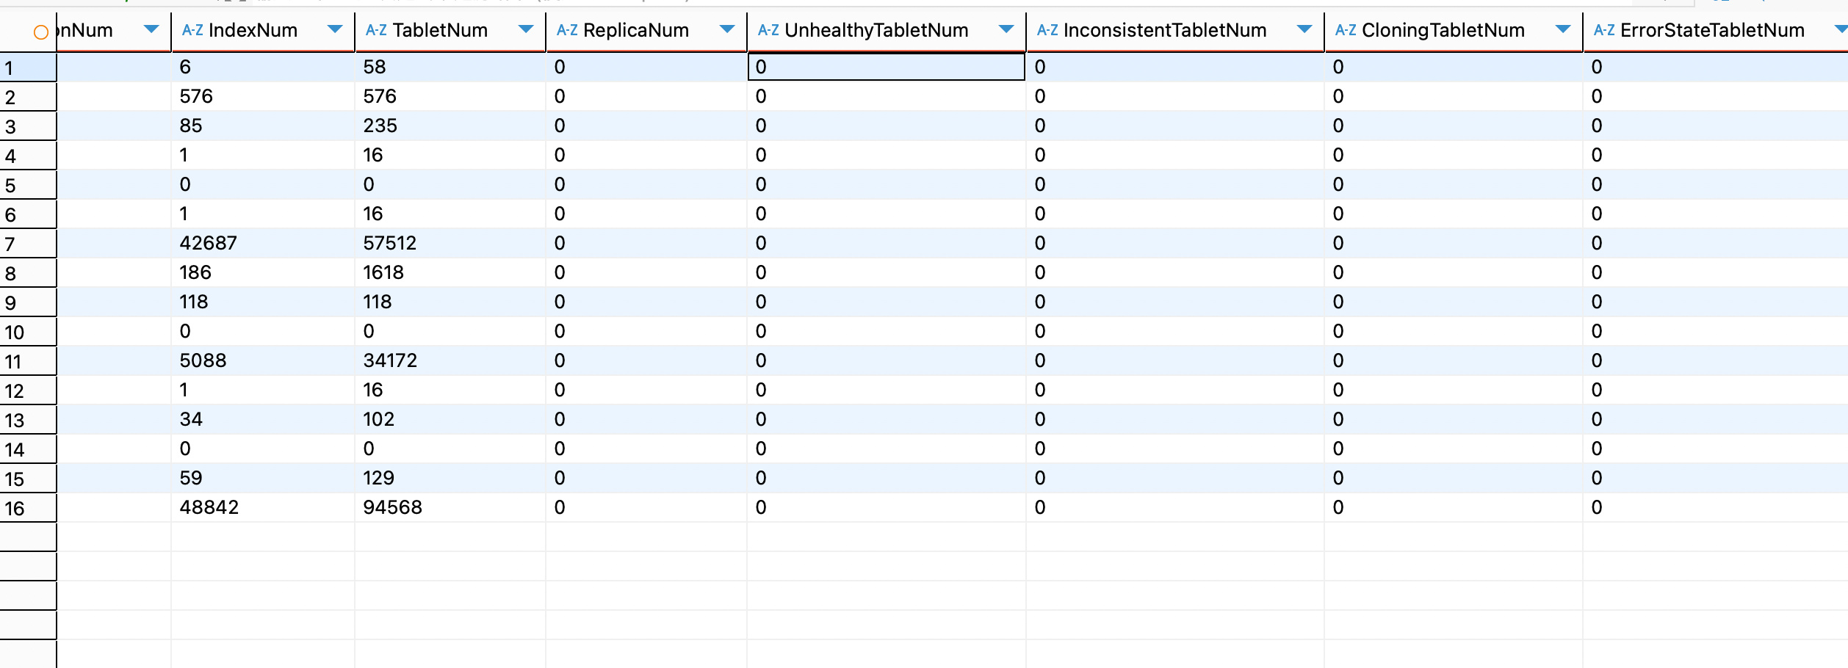Select the ErrorStateTabletNum column header label
This screenshot has height=668, width=1848.
pyautogui.click(x=1711, y=30)
